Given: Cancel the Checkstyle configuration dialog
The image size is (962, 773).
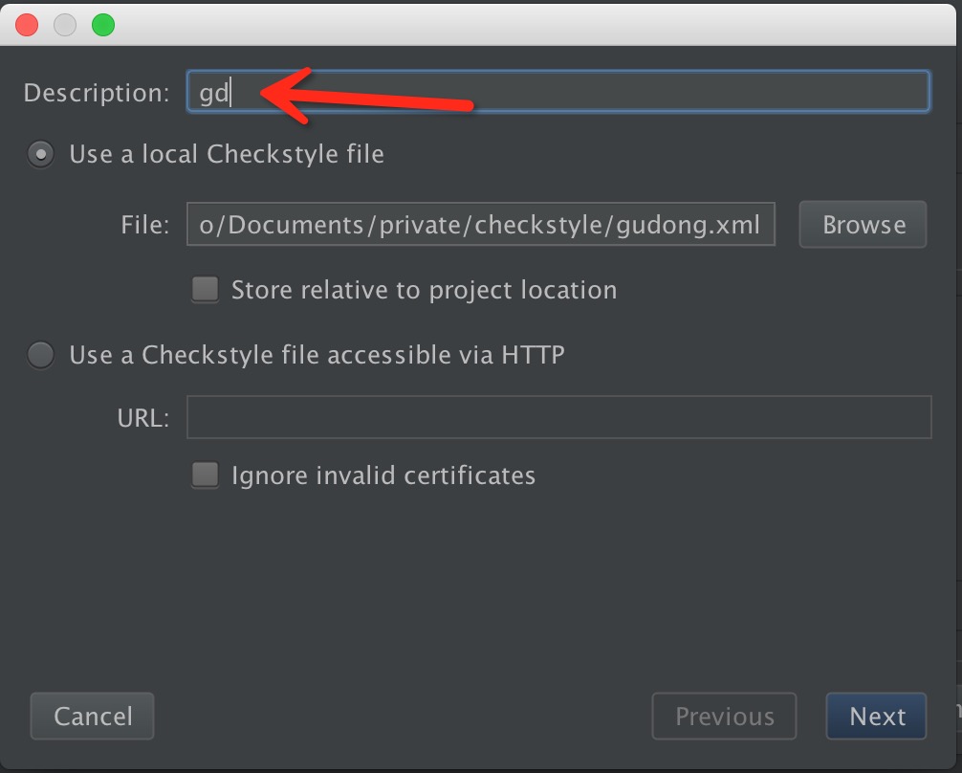Looking at the screenshot, I should point(93,717).
